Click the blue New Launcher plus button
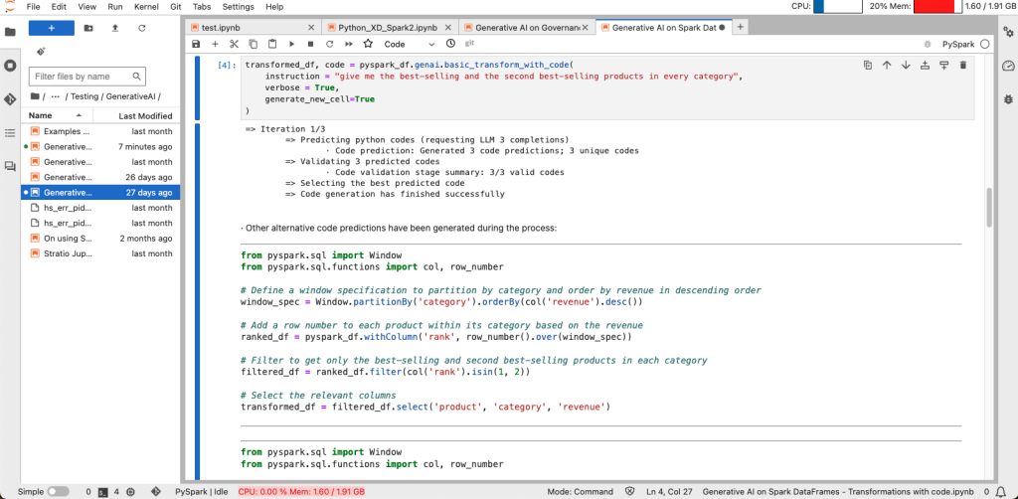The height and width of the screenshot is (499, 1018). click(51, 28)
